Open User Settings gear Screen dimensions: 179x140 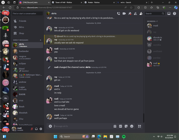41,129
